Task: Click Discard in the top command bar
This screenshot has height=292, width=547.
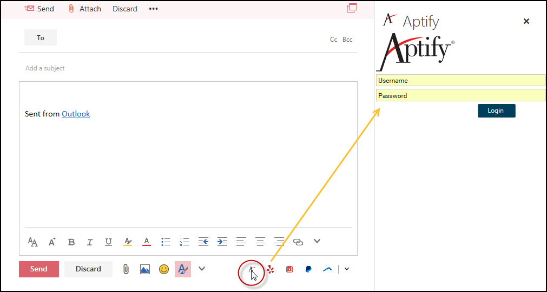Action: 125,9
